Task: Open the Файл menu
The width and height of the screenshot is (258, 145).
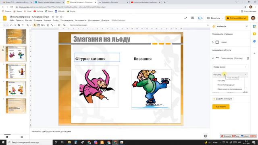Action: coord(12,21)
